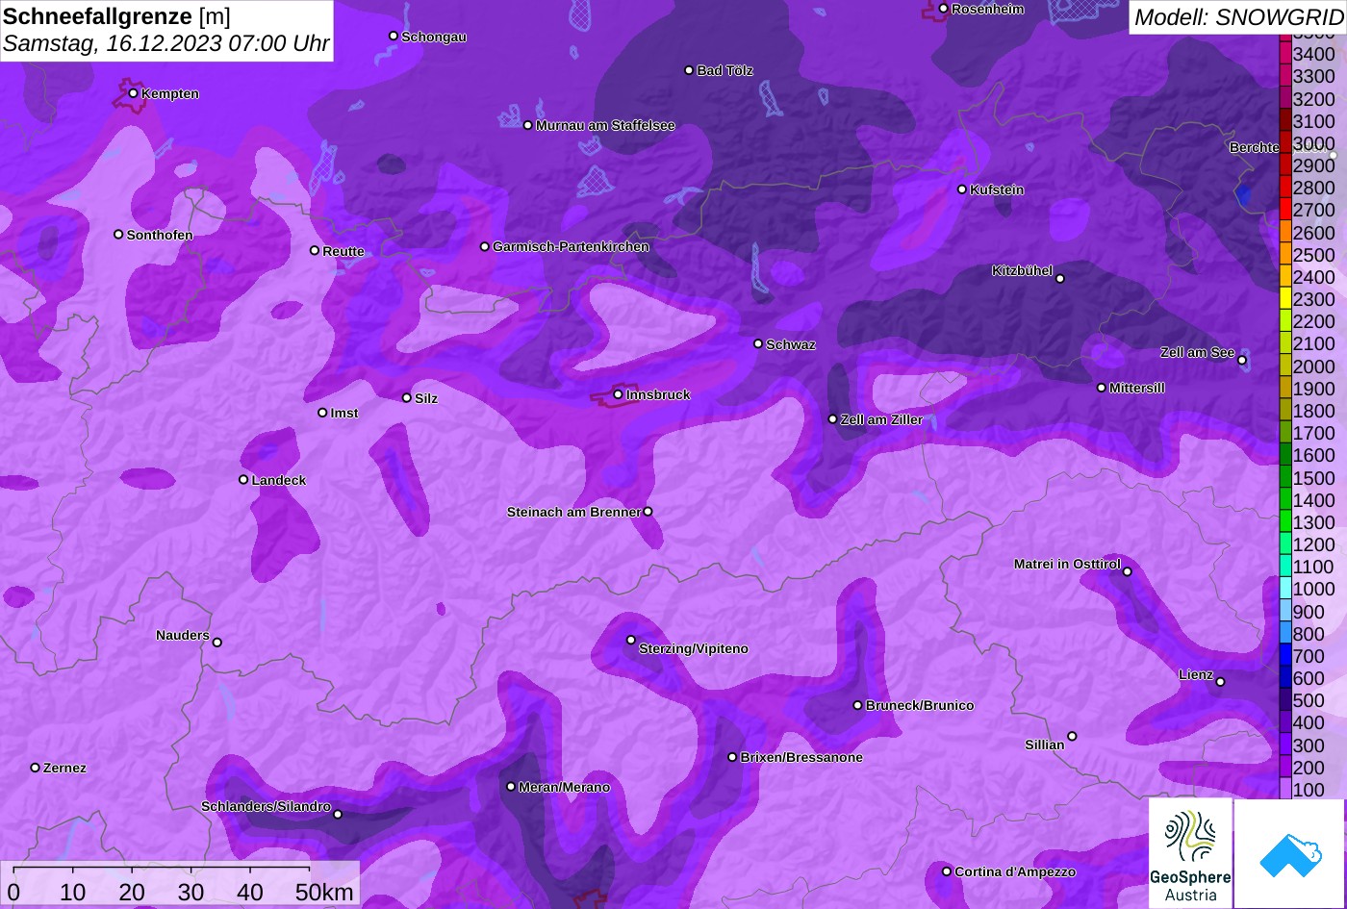Click the "Schlanders/Silandro" label
This screenshot has width=1347, height=909.
pos(266,806)
